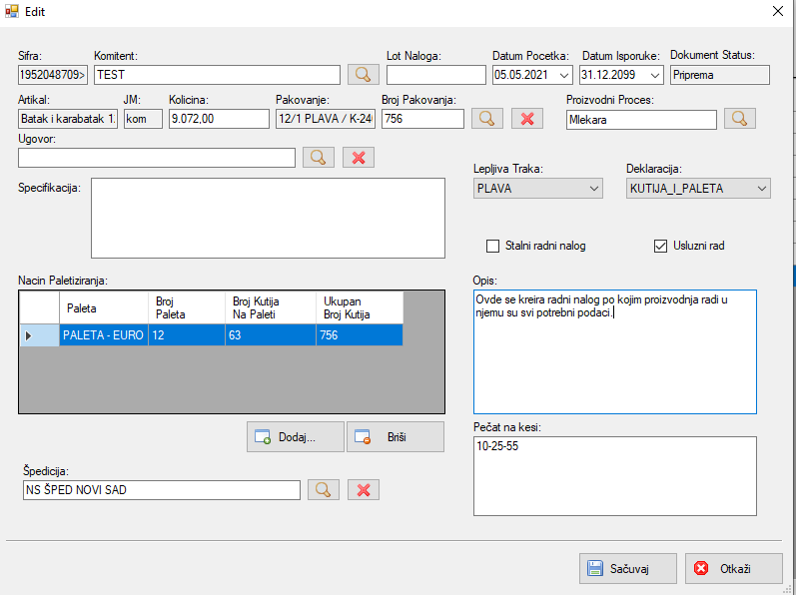Click the Broj Paleta column header
The height and width of the screenshot is (595, 796).
click(x=187, y=307)
